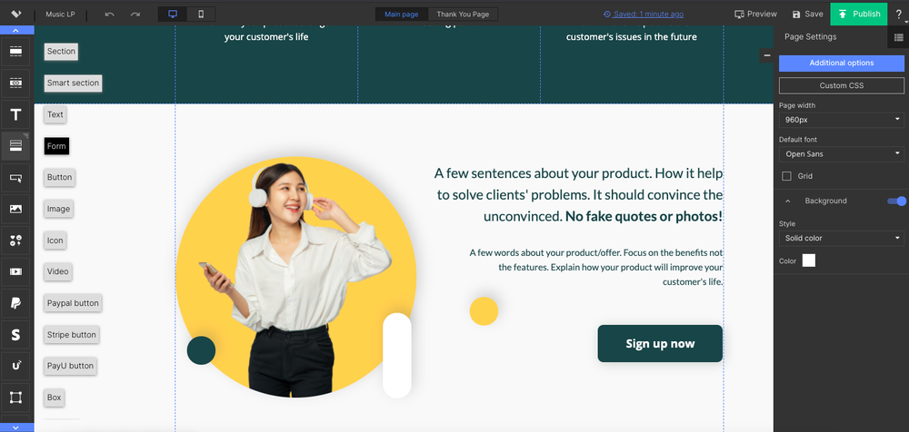The height and width of the screenshot is (432, 909).
Task: Select the woman with headphones image
Action: point(295,278)
